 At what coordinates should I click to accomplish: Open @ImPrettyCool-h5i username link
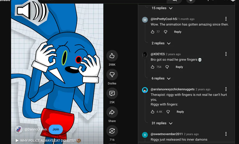pyautogui.click(x=164, y=19)
